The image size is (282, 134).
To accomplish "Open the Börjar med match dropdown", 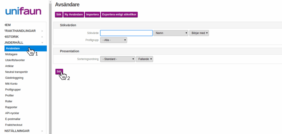I will point(199,33).
